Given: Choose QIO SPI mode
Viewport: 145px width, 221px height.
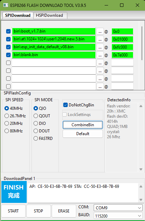Looking at the screenshot, I should (40, 108).
